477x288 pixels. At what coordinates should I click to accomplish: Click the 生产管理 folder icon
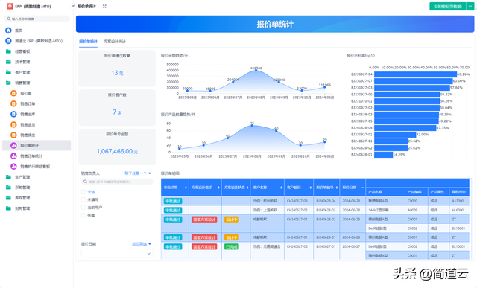click(8, 177)
